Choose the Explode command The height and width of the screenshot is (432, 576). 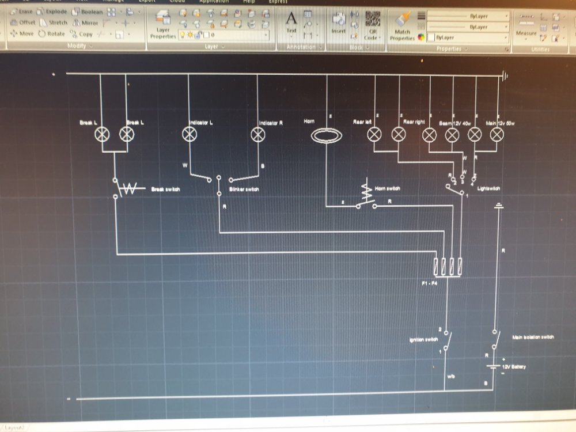[52, 12]
